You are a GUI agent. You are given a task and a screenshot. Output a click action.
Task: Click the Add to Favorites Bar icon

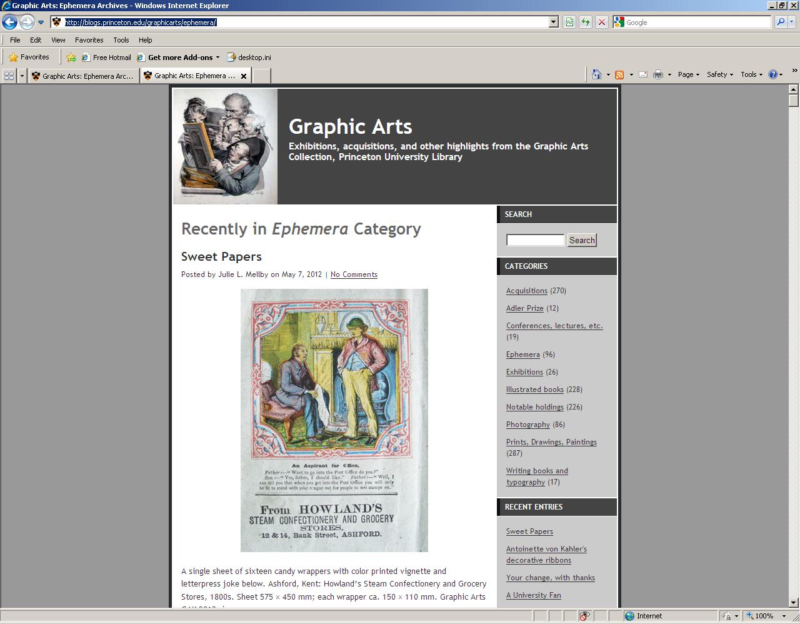click(x=71, y=57)
